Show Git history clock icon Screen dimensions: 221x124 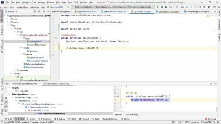click(x=200, y=7)
